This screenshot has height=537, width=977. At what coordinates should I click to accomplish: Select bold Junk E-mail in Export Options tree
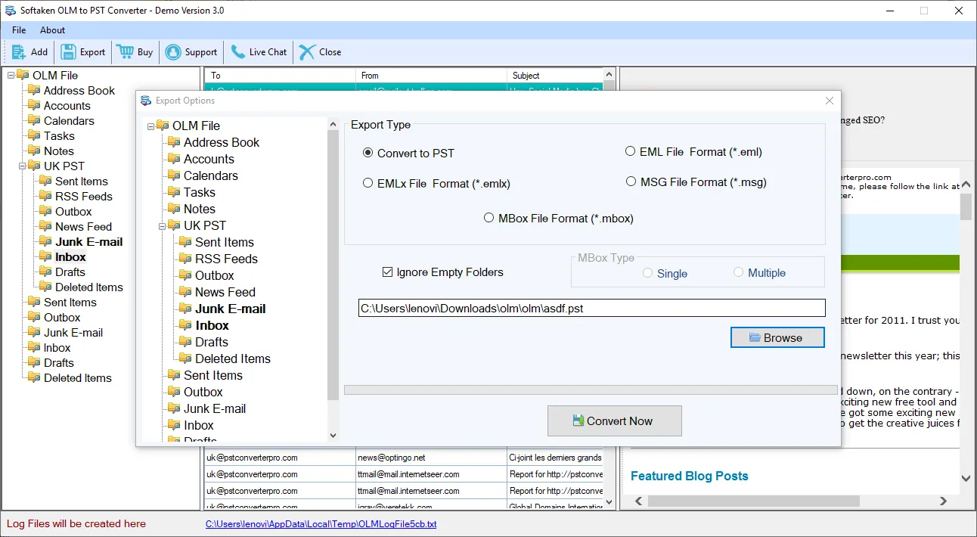pos(231,309)
